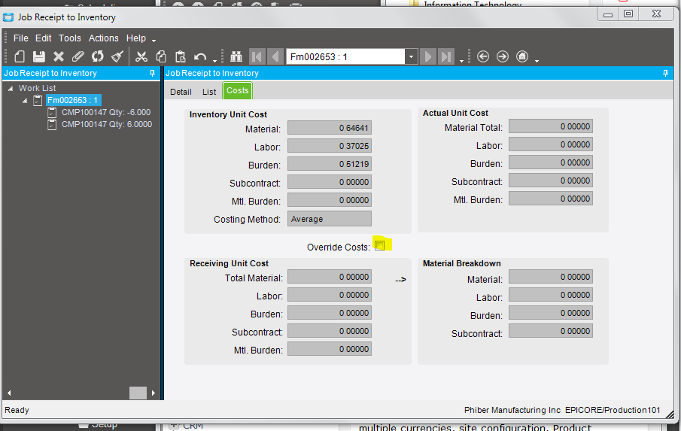The width and height of the screenshot is (681, 431).
Task: Select CMP100147 Qty: 6.0000 tree row
Action: 107,125
